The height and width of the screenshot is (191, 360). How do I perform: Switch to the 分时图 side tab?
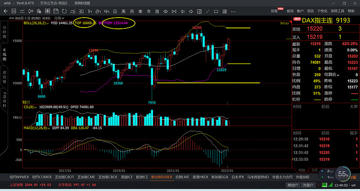(4, 32)
